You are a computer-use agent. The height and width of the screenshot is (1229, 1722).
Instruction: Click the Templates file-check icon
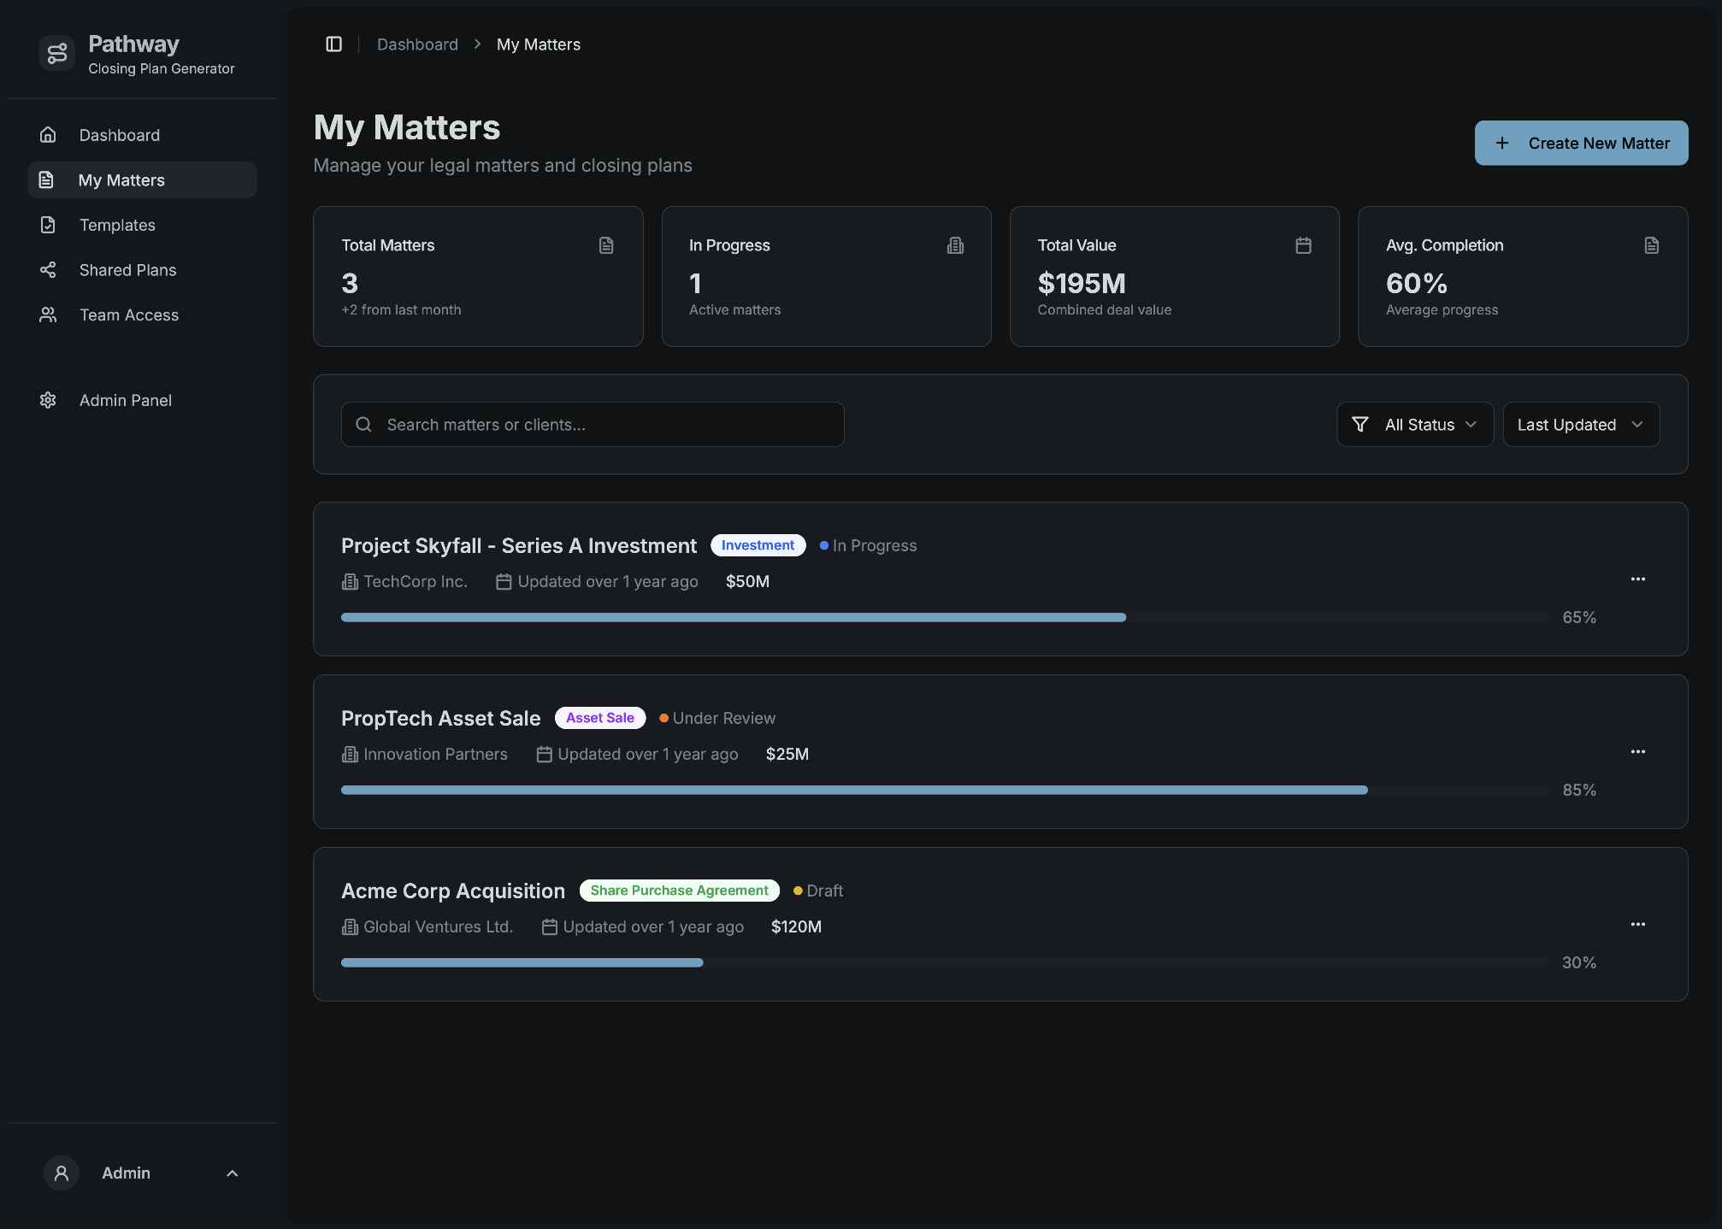(48, 225)
